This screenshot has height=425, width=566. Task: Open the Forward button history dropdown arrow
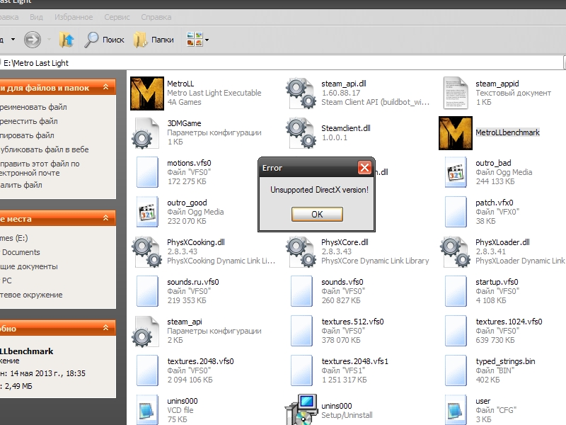[49, 40]
